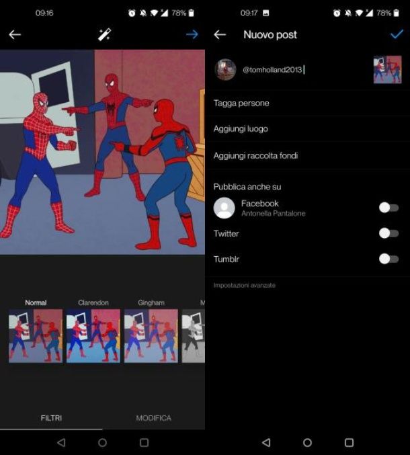Image resolution: width=410 pixels, height=455 pixels.
Task: Switch to the MODIFICA tab
Action: click(153, 418)
